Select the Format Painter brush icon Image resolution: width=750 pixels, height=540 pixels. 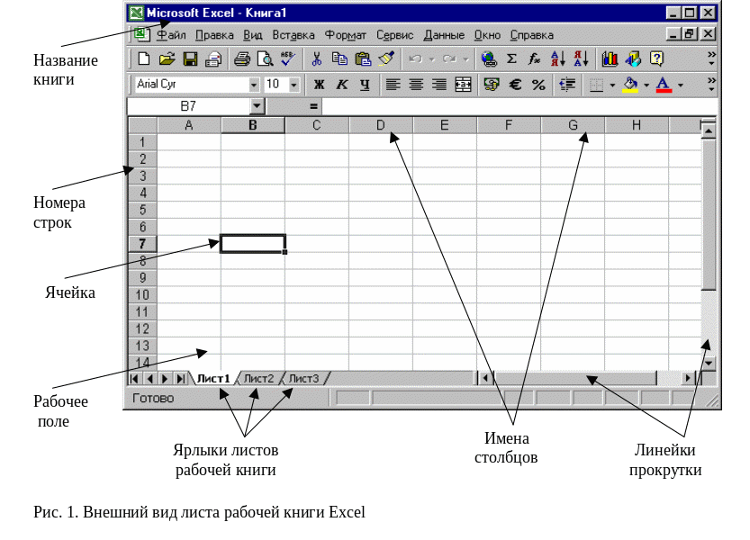point(386,58)
